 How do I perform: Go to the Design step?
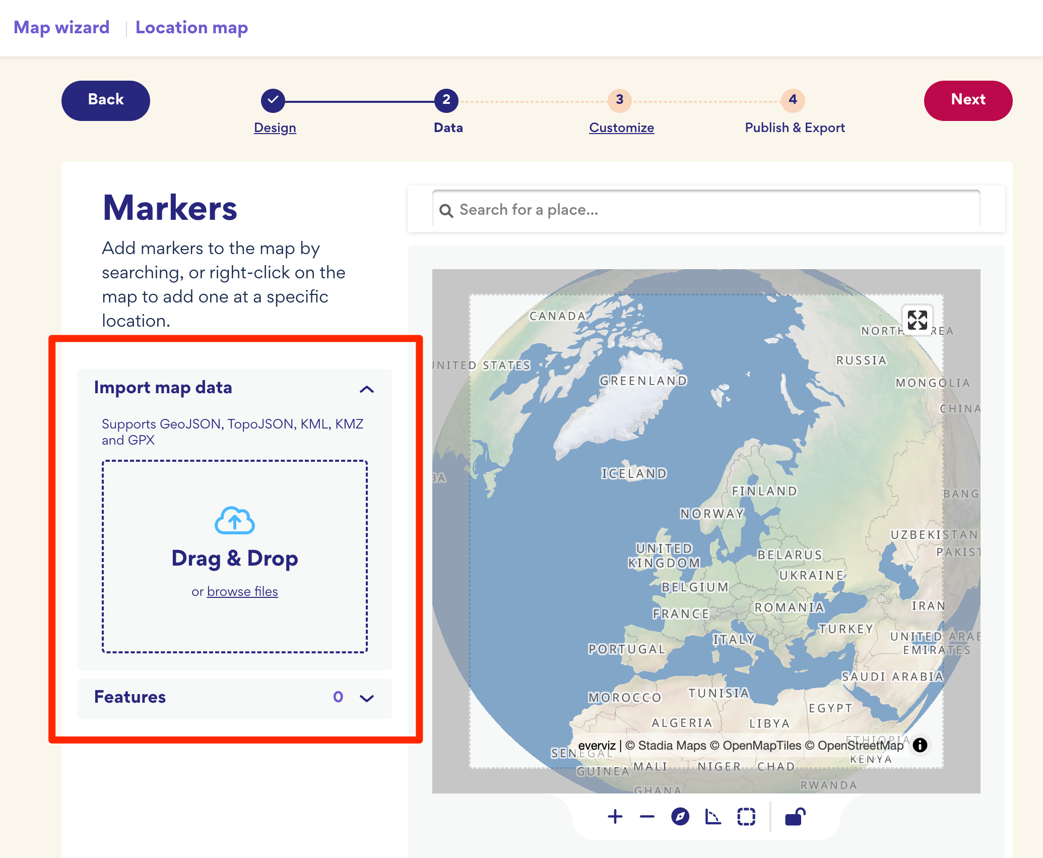[x=275, y=128]
